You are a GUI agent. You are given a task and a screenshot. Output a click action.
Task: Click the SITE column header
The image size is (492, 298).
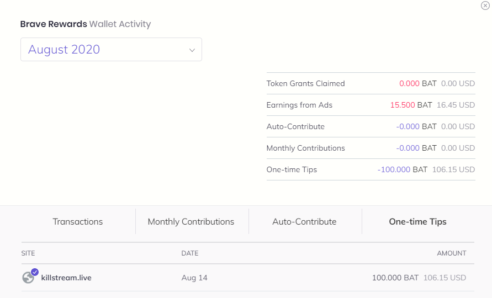(28, 253)
